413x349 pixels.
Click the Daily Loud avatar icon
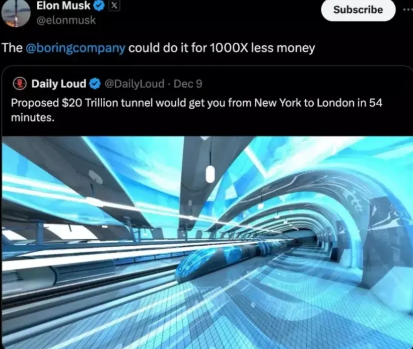point(20,84)
